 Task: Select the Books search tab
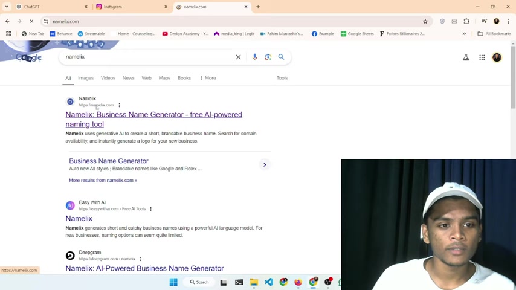pyautogui.click(x=184, y=78)
